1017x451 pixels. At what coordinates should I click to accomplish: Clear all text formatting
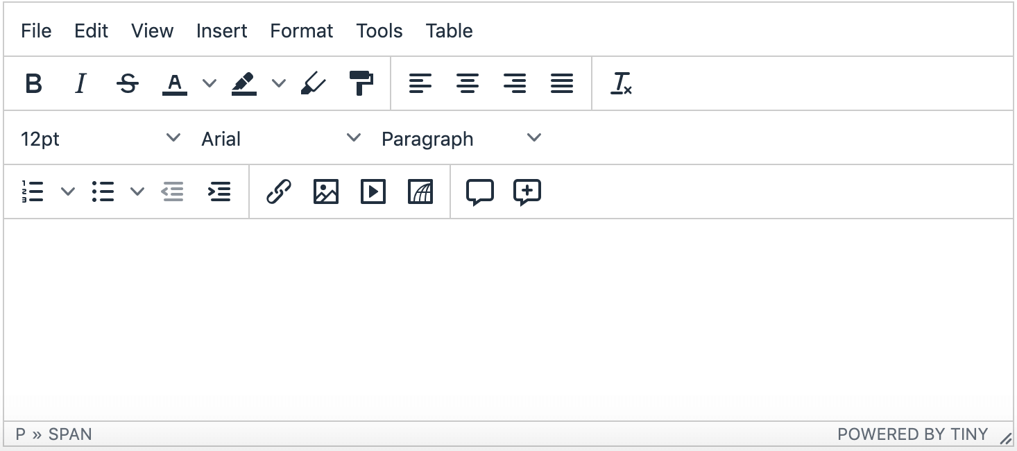[x=622, y=83]
